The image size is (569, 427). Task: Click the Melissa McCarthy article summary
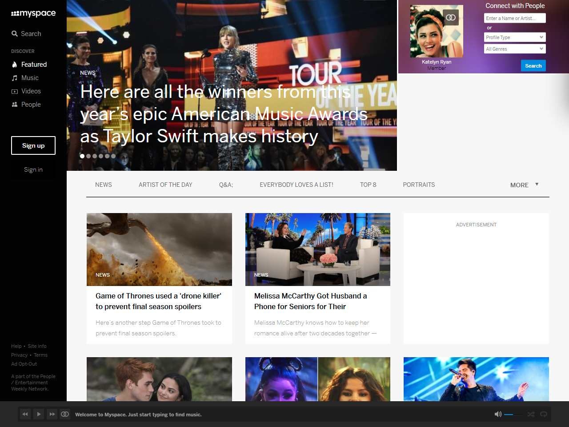point(315,328)
